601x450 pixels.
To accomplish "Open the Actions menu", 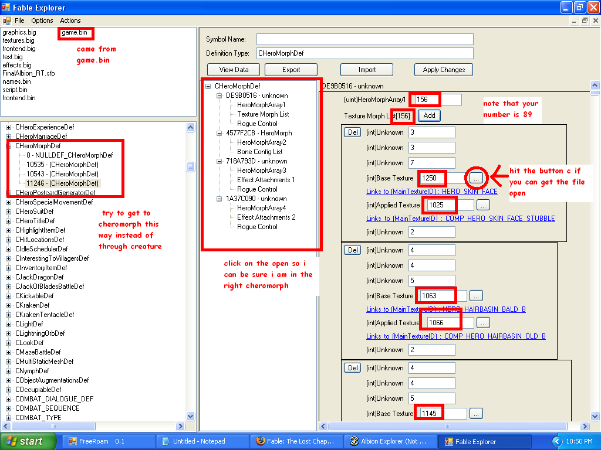I will click(x=70, y=21).
